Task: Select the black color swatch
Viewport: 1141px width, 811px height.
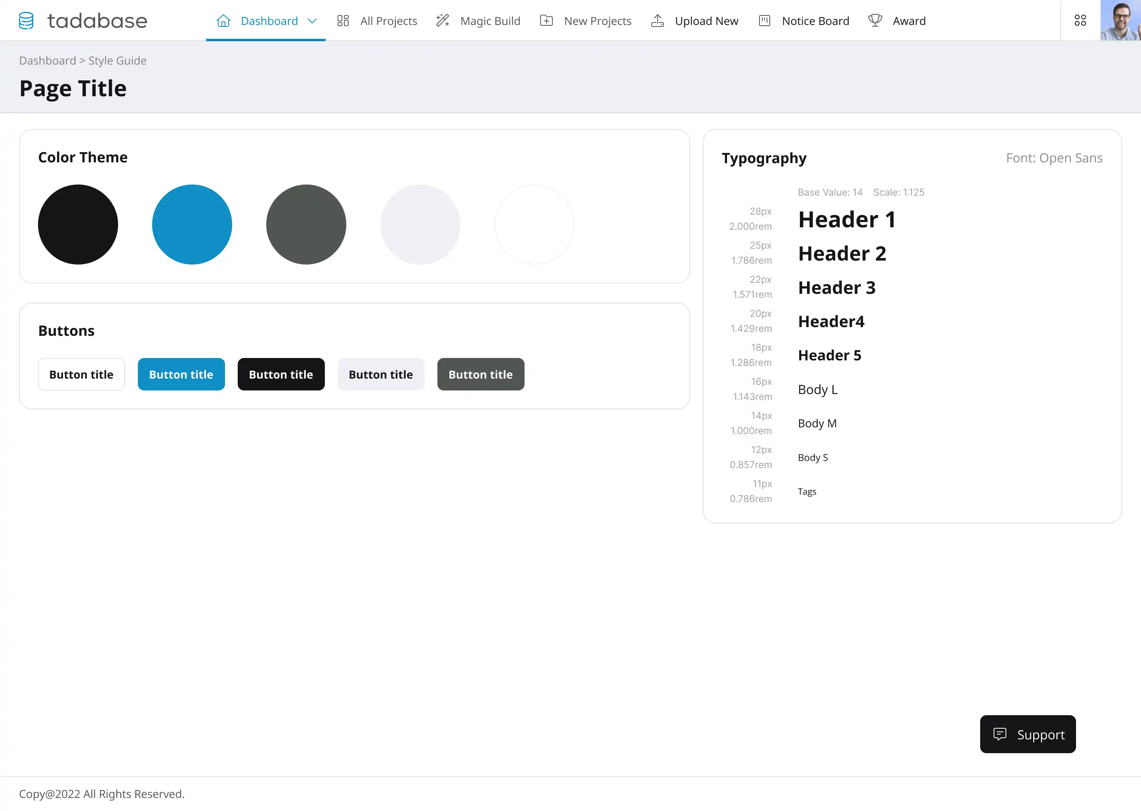Action: click(x=78, y=225)
